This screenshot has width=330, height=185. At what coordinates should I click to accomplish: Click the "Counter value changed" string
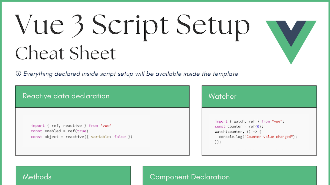point(269,136)
